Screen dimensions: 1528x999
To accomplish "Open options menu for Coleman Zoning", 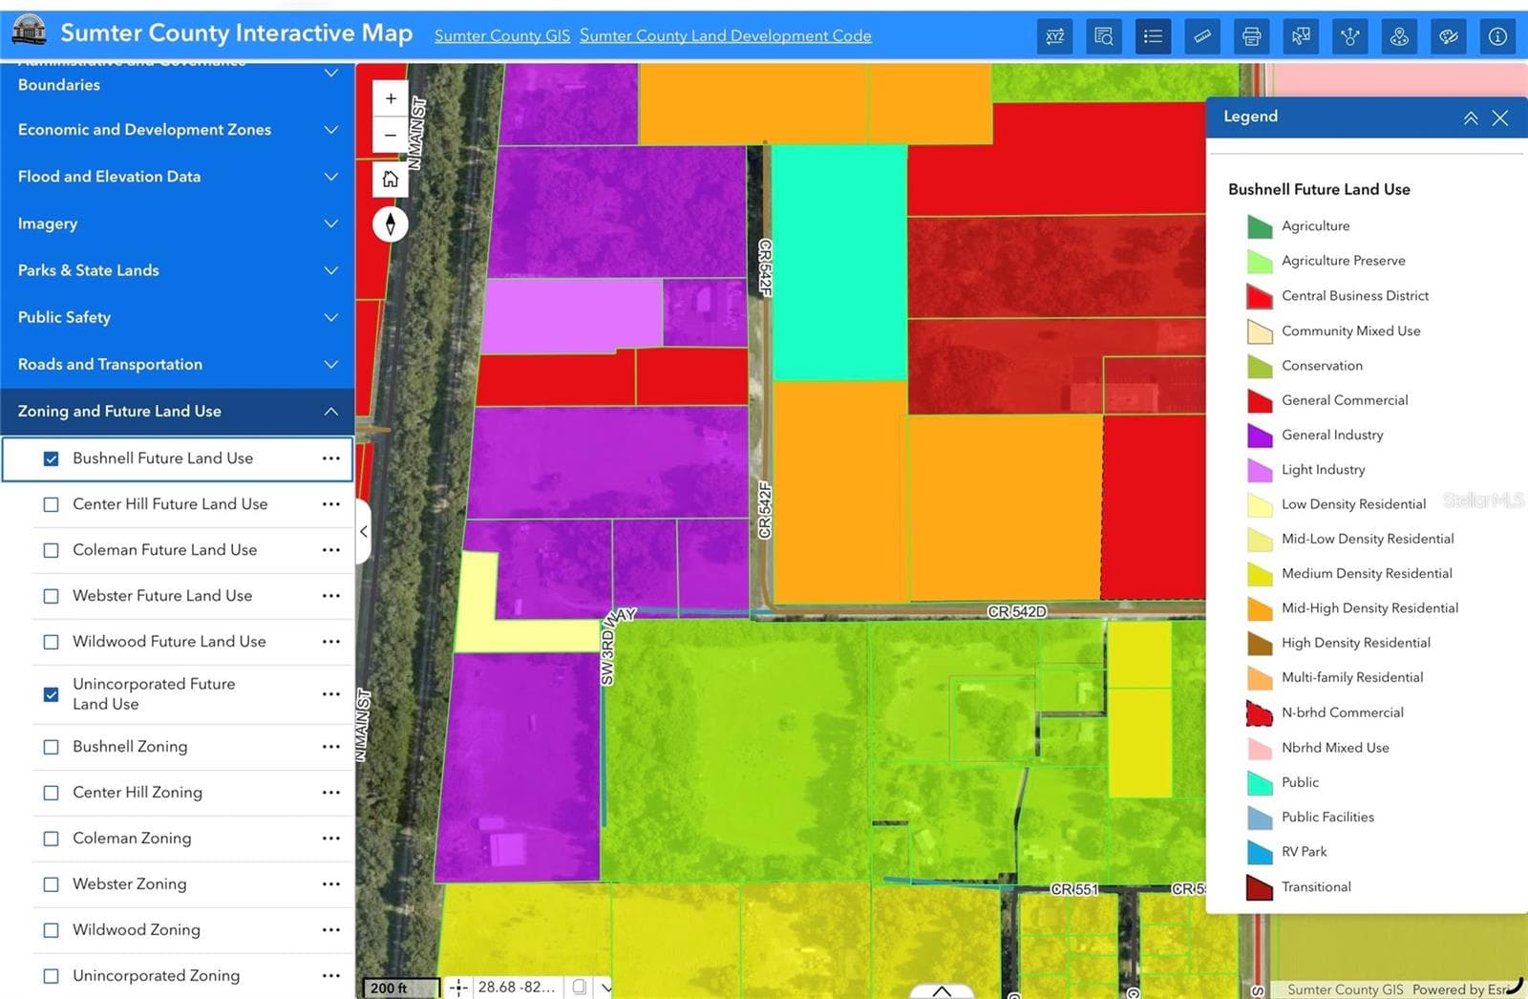I will [331, 839].
